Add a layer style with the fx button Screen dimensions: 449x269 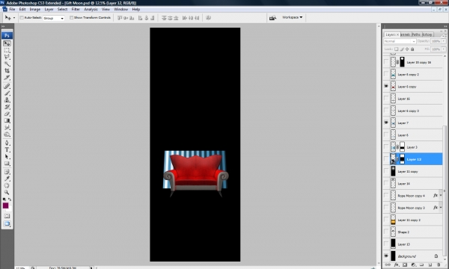point(397,265)
